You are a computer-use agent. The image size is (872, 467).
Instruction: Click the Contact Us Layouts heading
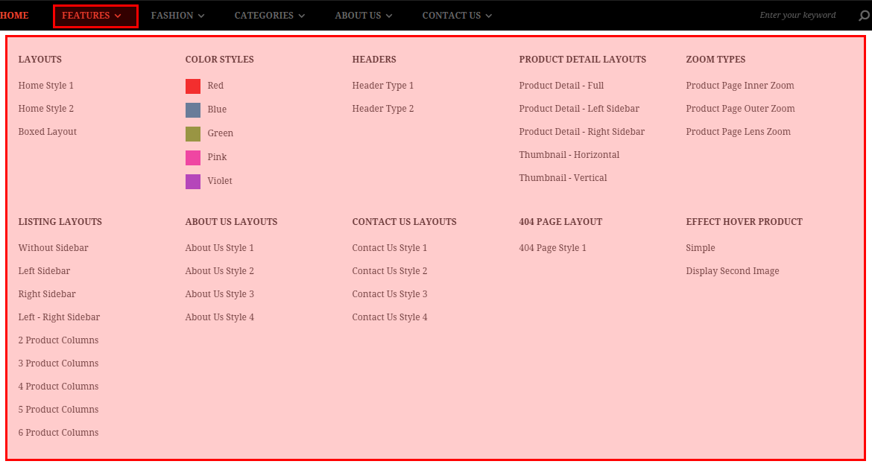click(404, 222)
